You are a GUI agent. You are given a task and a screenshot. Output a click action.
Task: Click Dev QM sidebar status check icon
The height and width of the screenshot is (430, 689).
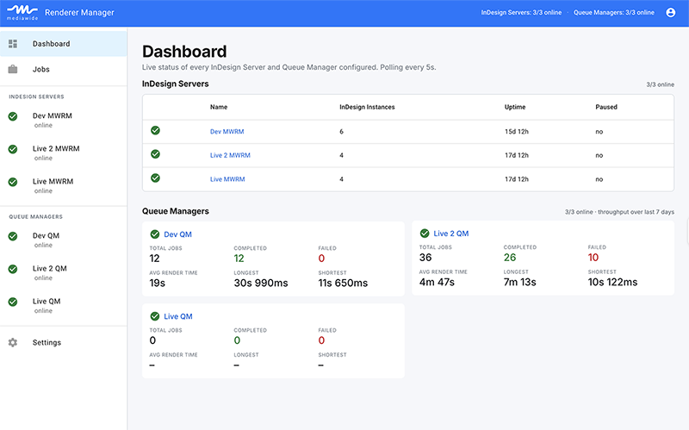[x=13, y=236]
